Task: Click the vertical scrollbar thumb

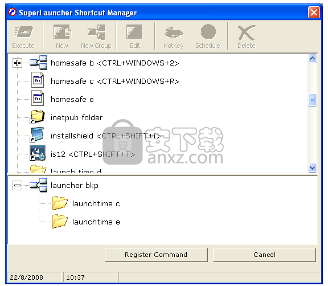Action: (312, 100)
